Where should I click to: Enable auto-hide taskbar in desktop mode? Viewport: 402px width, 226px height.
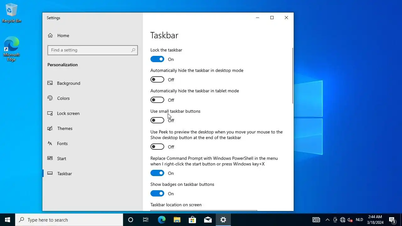tap(157, 79)
